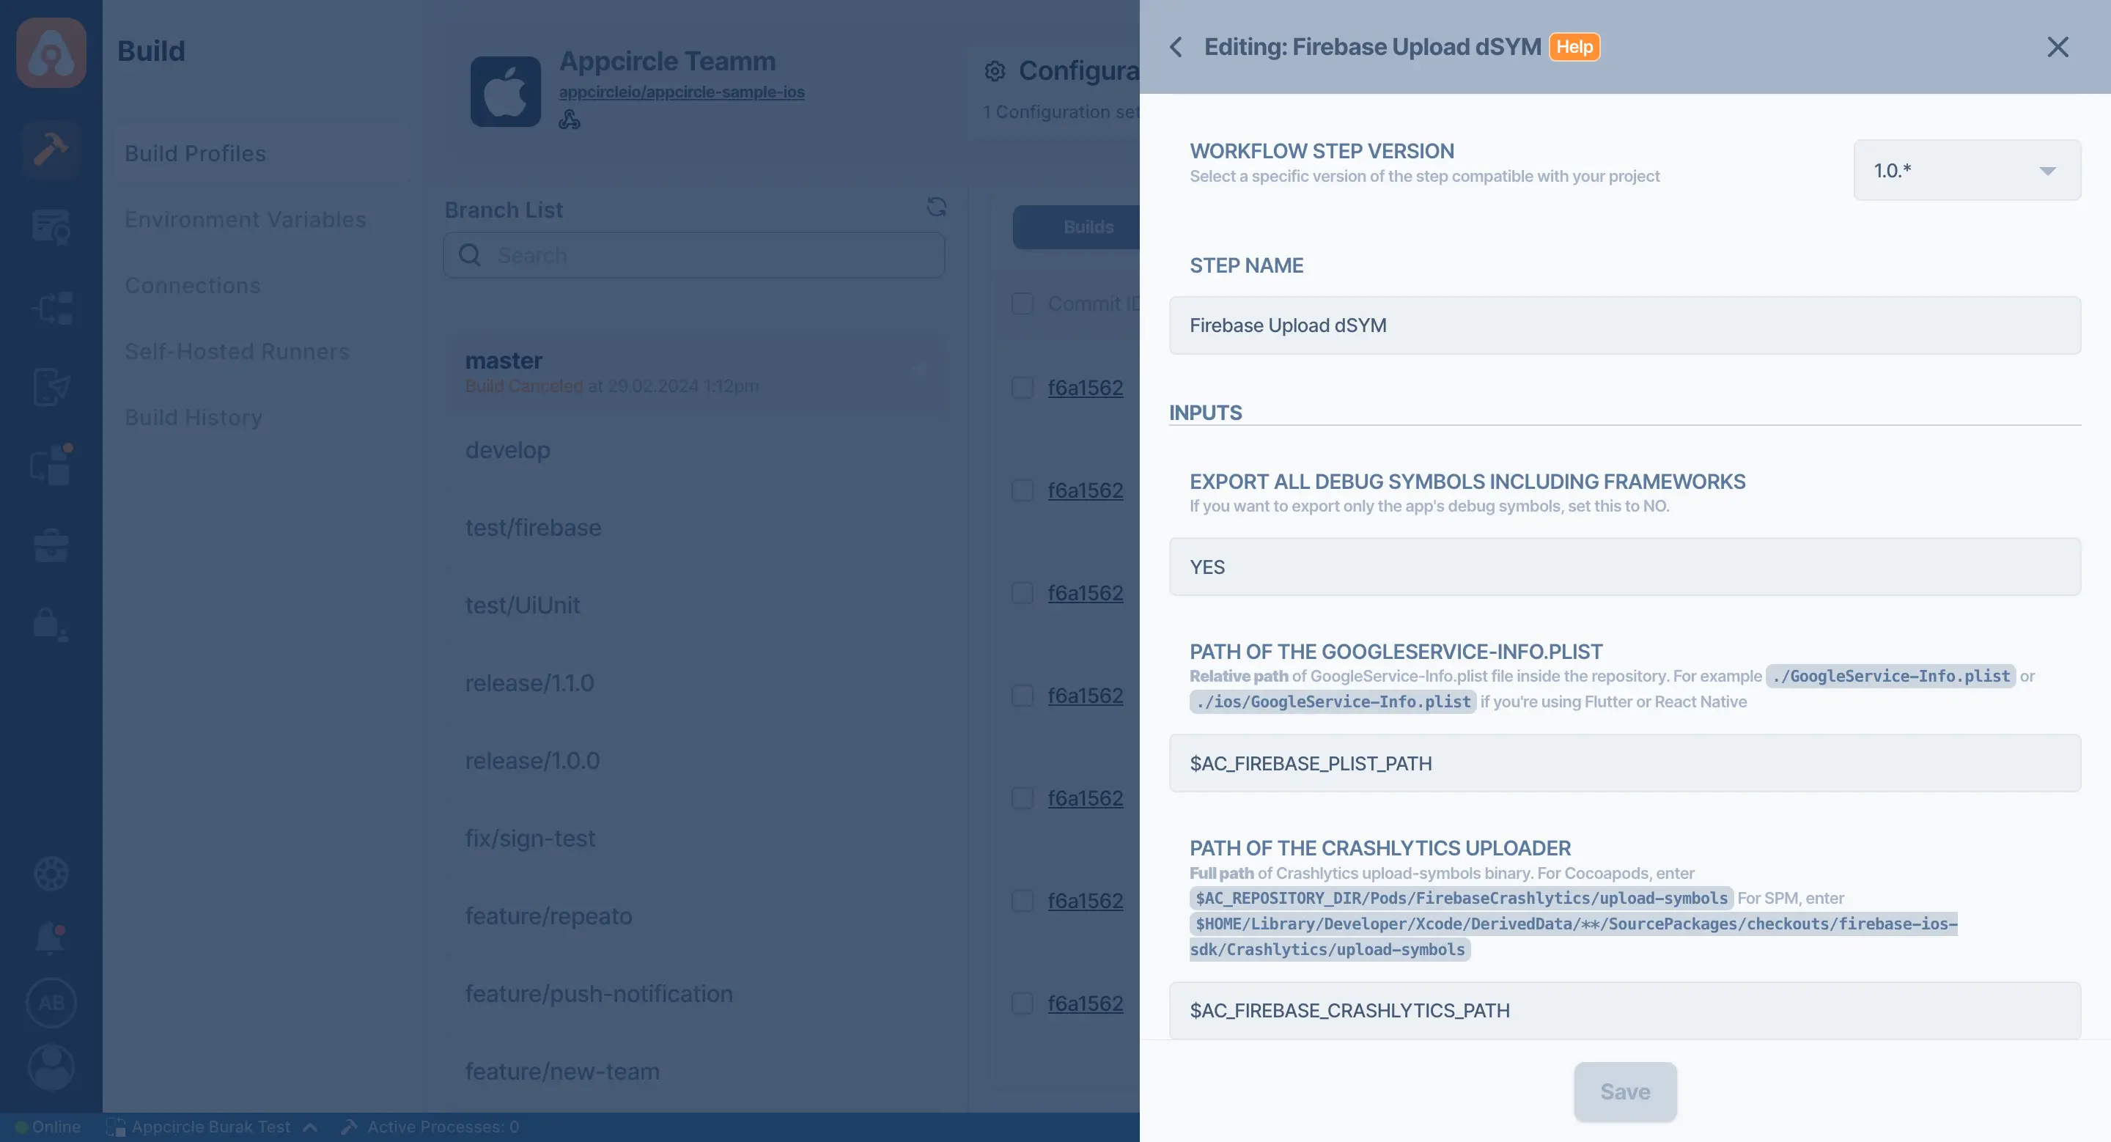
Task: Select the last f6a1562 row checkbox
Action: coord(1022,1003)
